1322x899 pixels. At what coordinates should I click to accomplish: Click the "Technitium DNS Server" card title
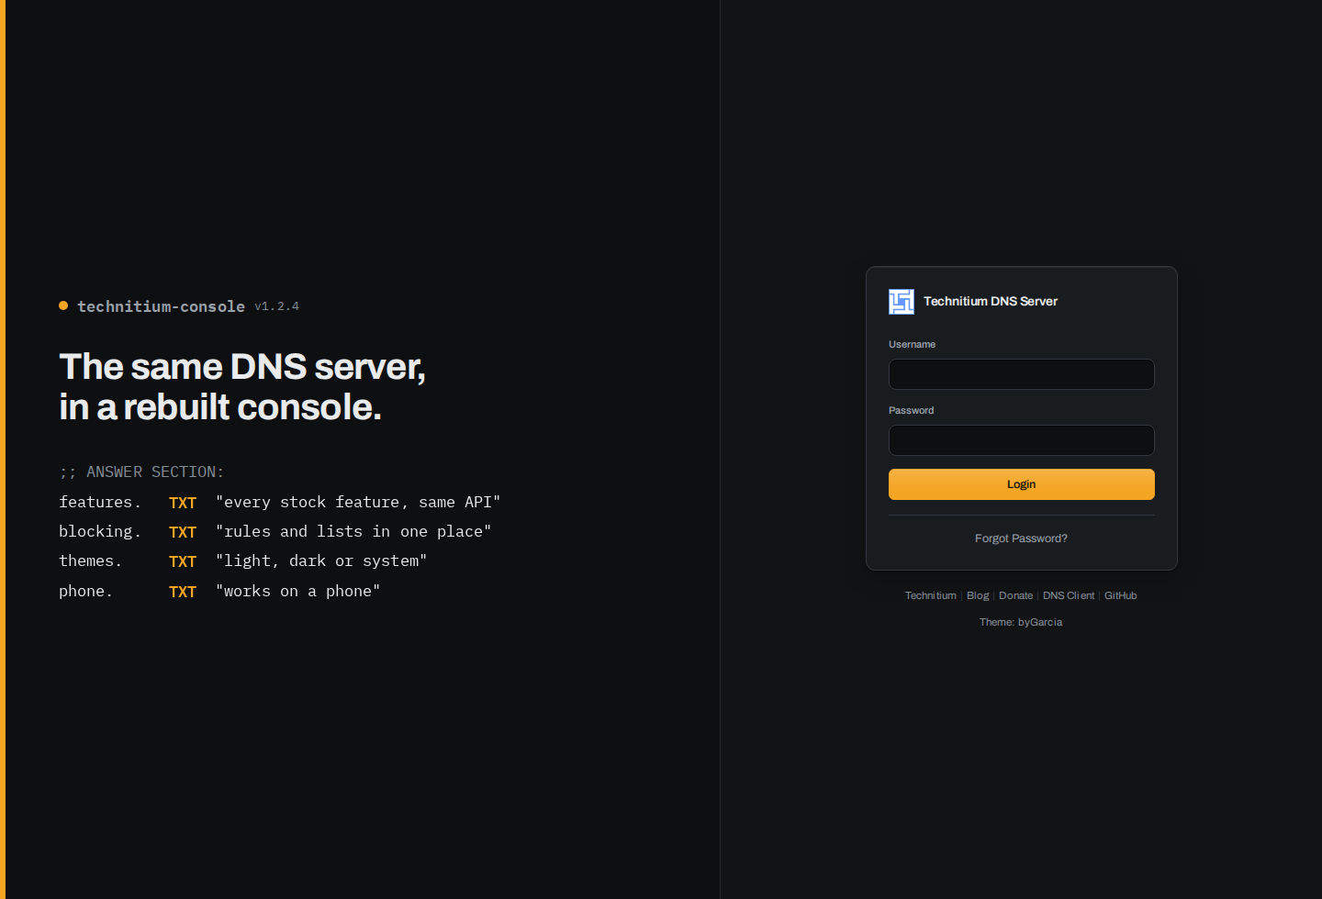point(990,301)
